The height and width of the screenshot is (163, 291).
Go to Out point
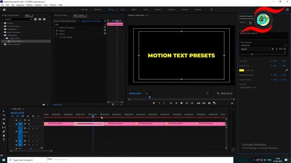pyautogui.click(x=192, y=103)
